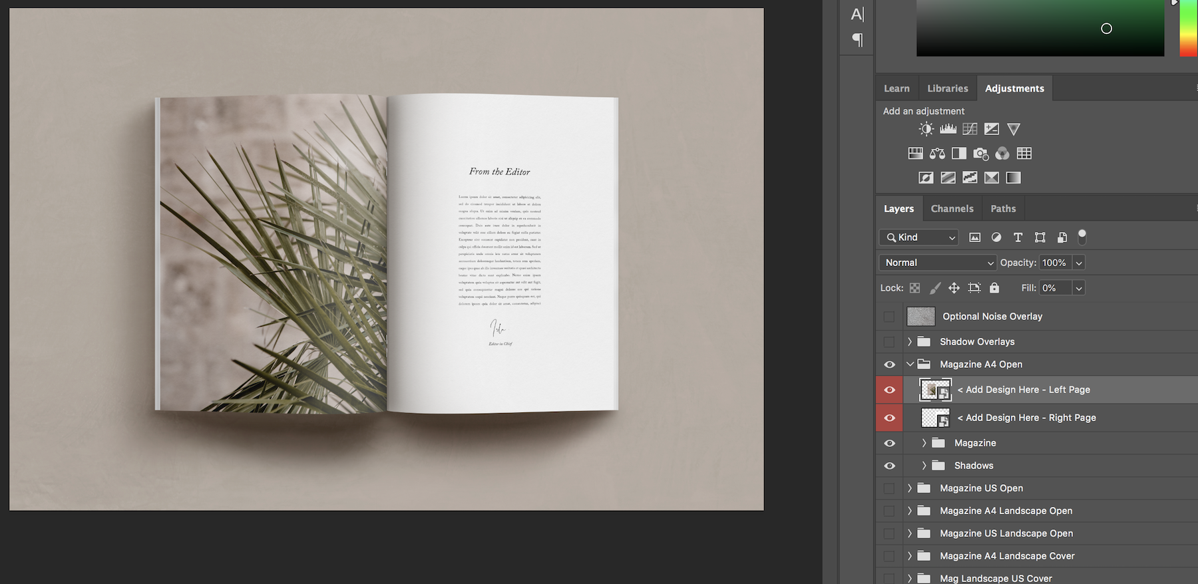The image size is (1198, 584).
Task: Open the blend mode Normal dropdown
Action: [x=937, y=263]
